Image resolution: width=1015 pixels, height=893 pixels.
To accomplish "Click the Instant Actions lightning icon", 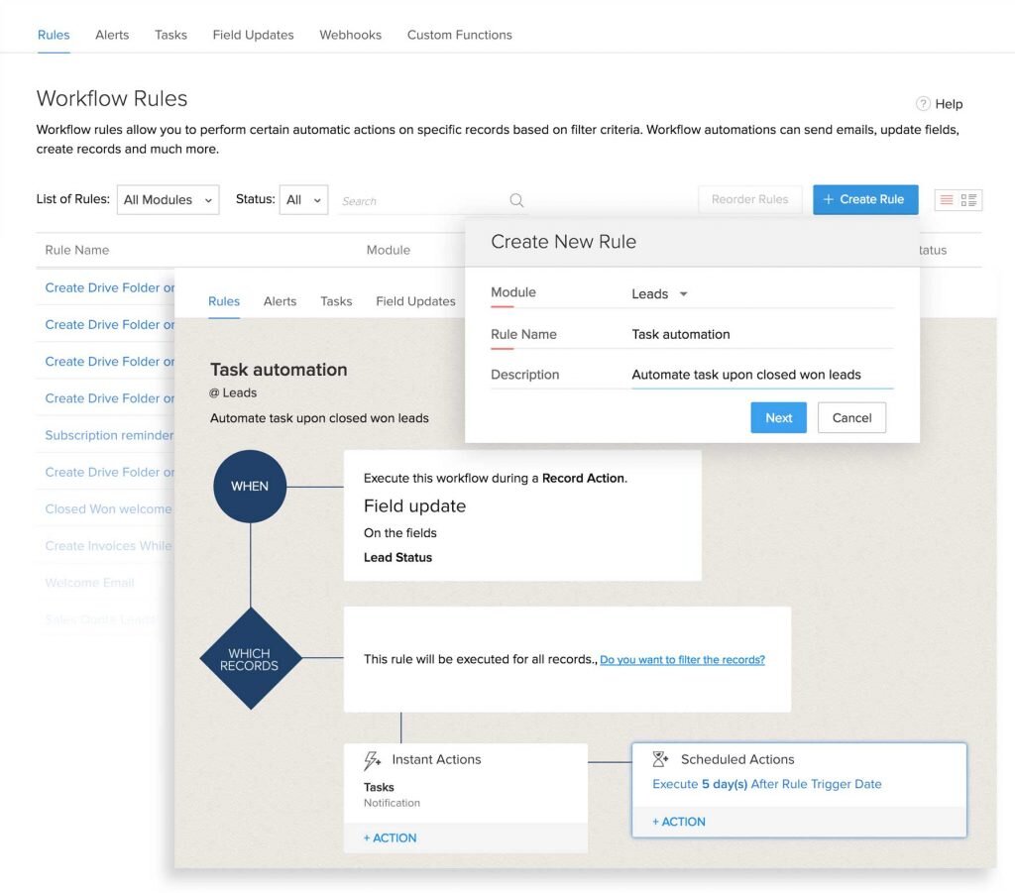I will tap(373, 760).
